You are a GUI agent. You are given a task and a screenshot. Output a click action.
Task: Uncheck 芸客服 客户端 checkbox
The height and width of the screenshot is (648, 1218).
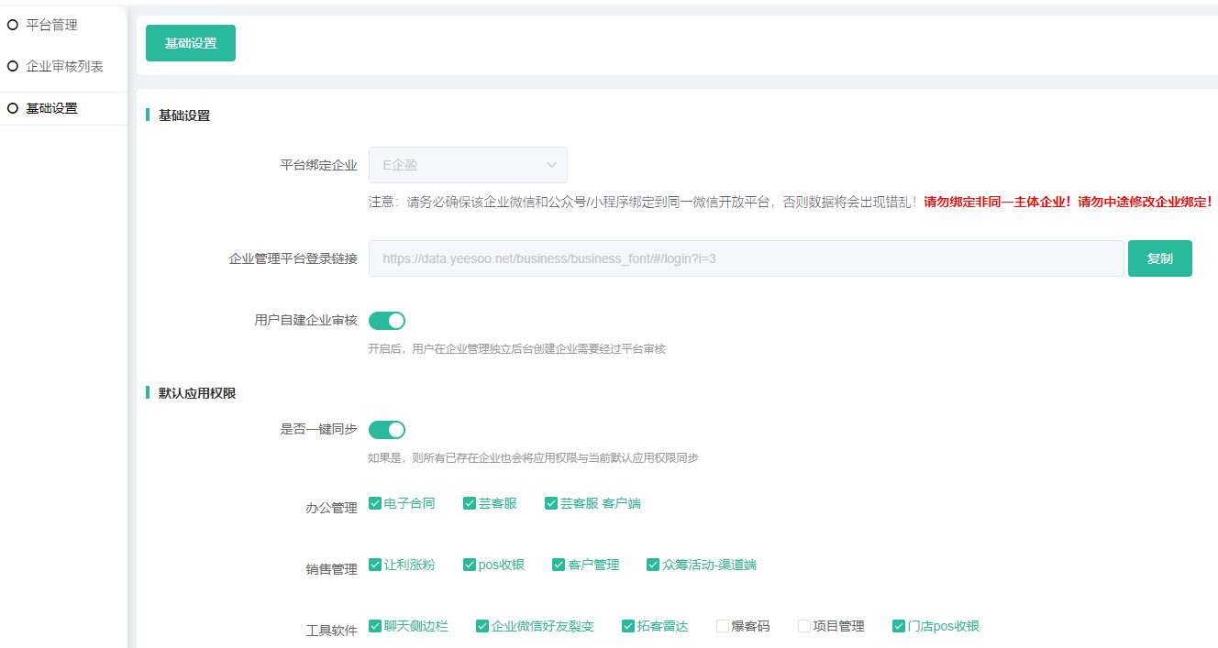551,503
